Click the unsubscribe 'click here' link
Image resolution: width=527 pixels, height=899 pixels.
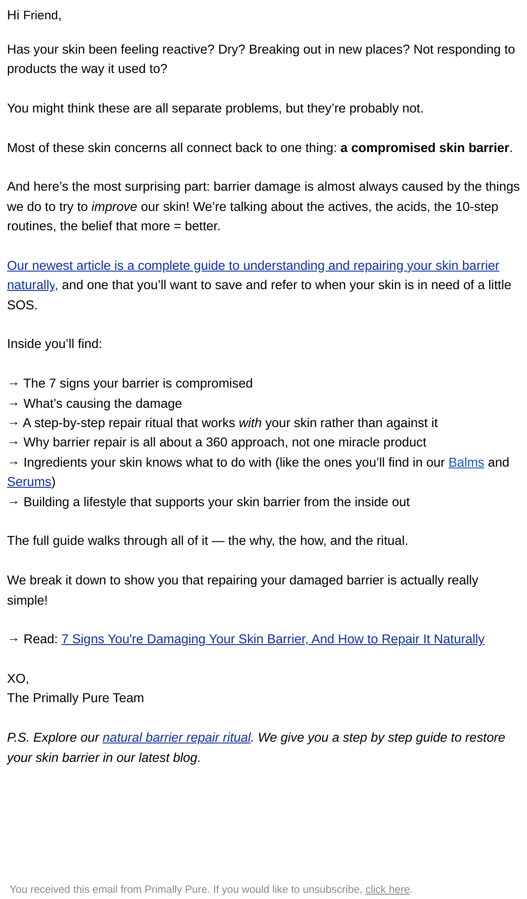(x=387, y=889)
